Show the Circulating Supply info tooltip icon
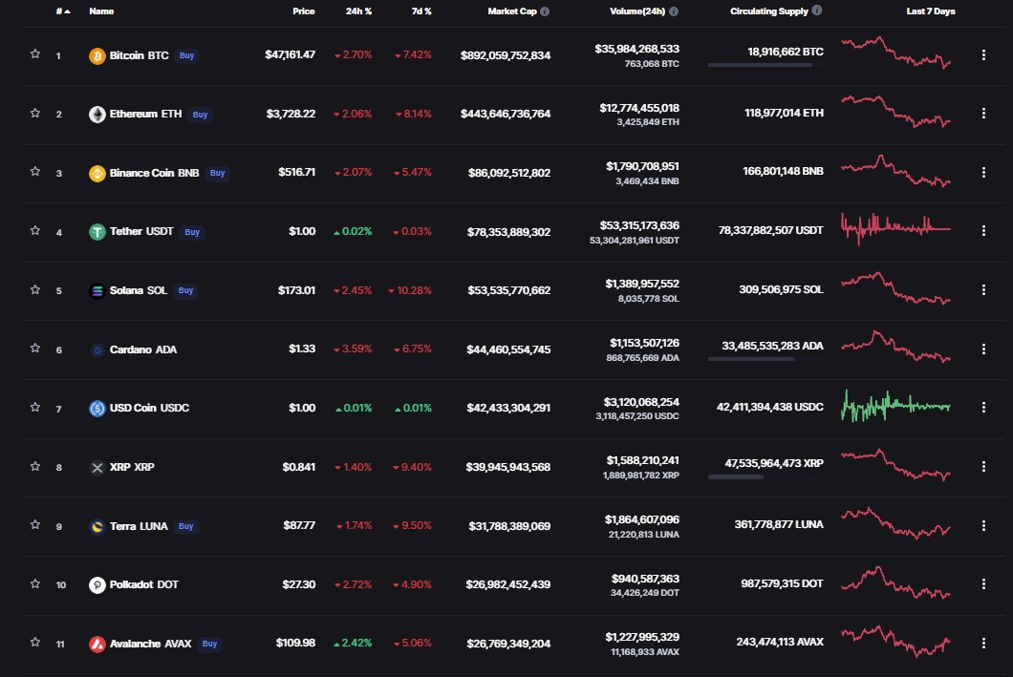Screen dimensions: 1013x677 click(x=816, y=11)
